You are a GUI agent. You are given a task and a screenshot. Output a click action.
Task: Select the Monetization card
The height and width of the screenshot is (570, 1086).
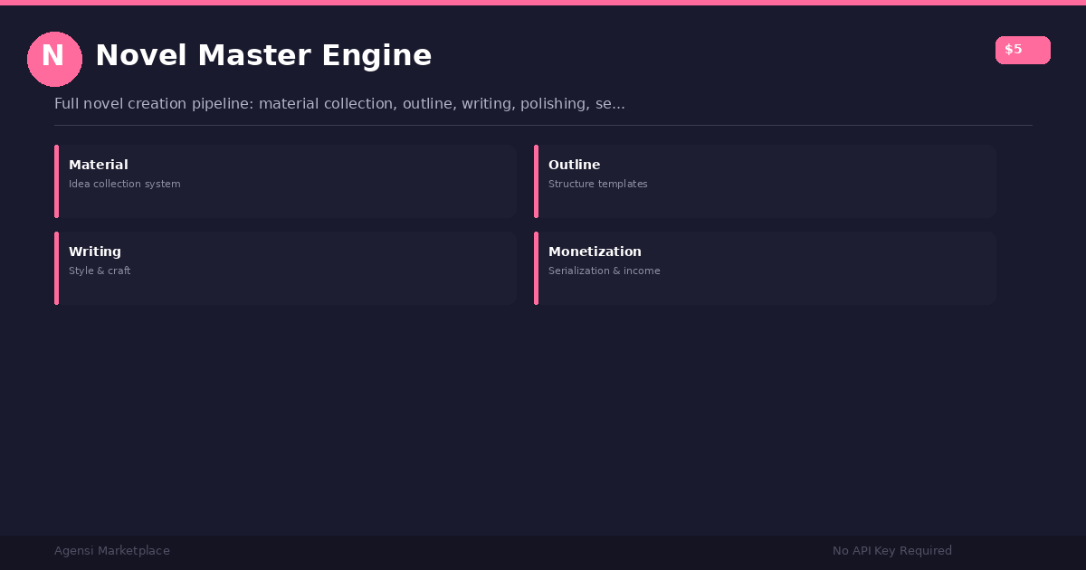coord(765,268)
